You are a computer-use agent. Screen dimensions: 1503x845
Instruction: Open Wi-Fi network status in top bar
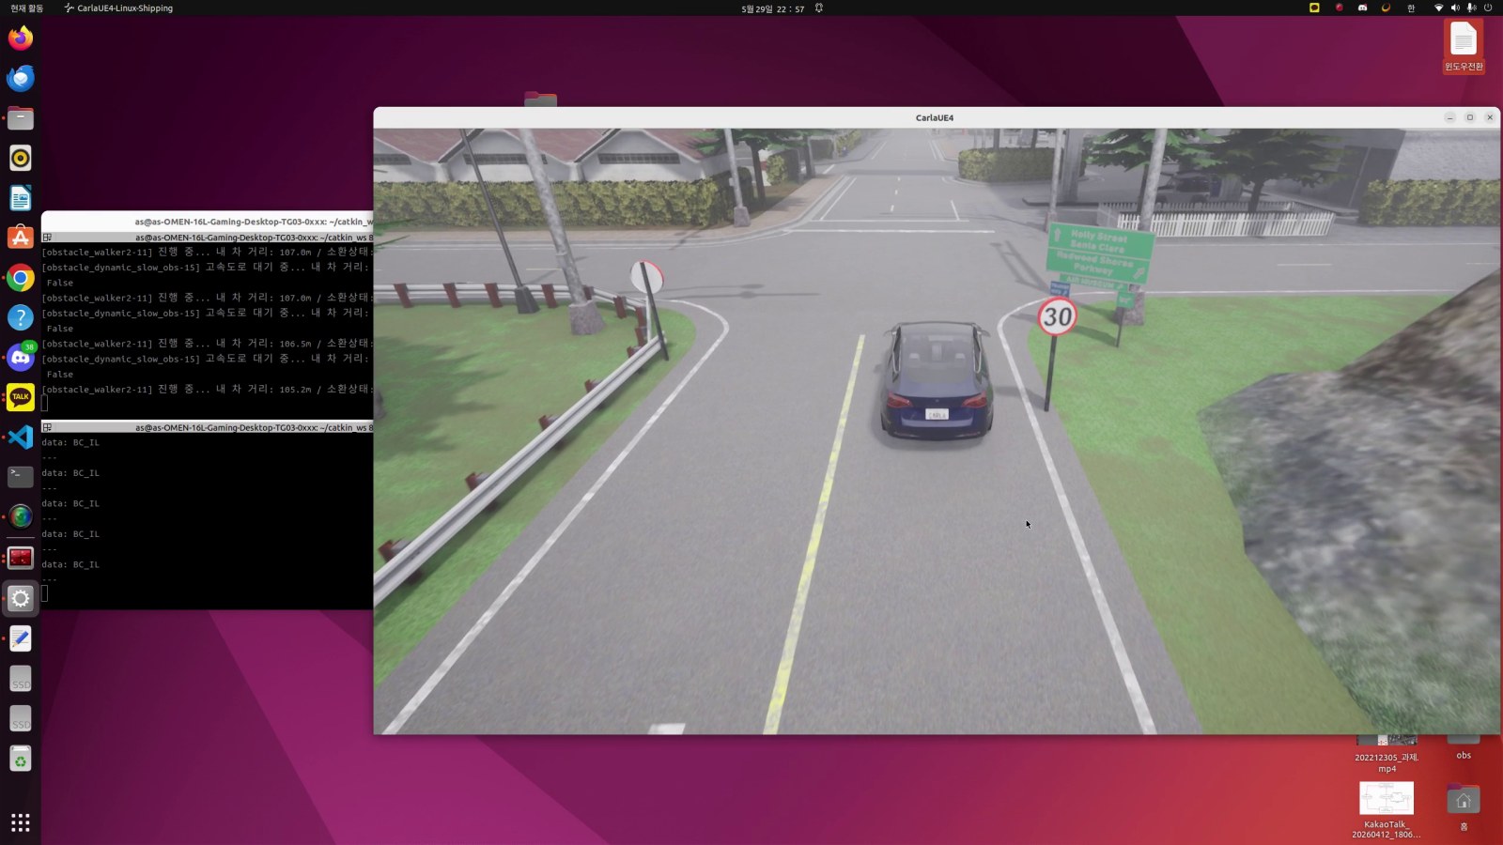tap(1438, 8)
